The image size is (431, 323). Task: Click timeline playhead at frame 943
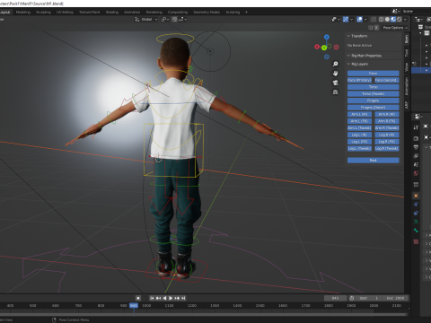point(134,306)
